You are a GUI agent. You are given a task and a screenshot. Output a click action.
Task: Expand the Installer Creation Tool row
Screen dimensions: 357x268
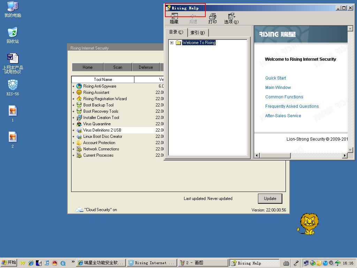click(x=73, y=118)
